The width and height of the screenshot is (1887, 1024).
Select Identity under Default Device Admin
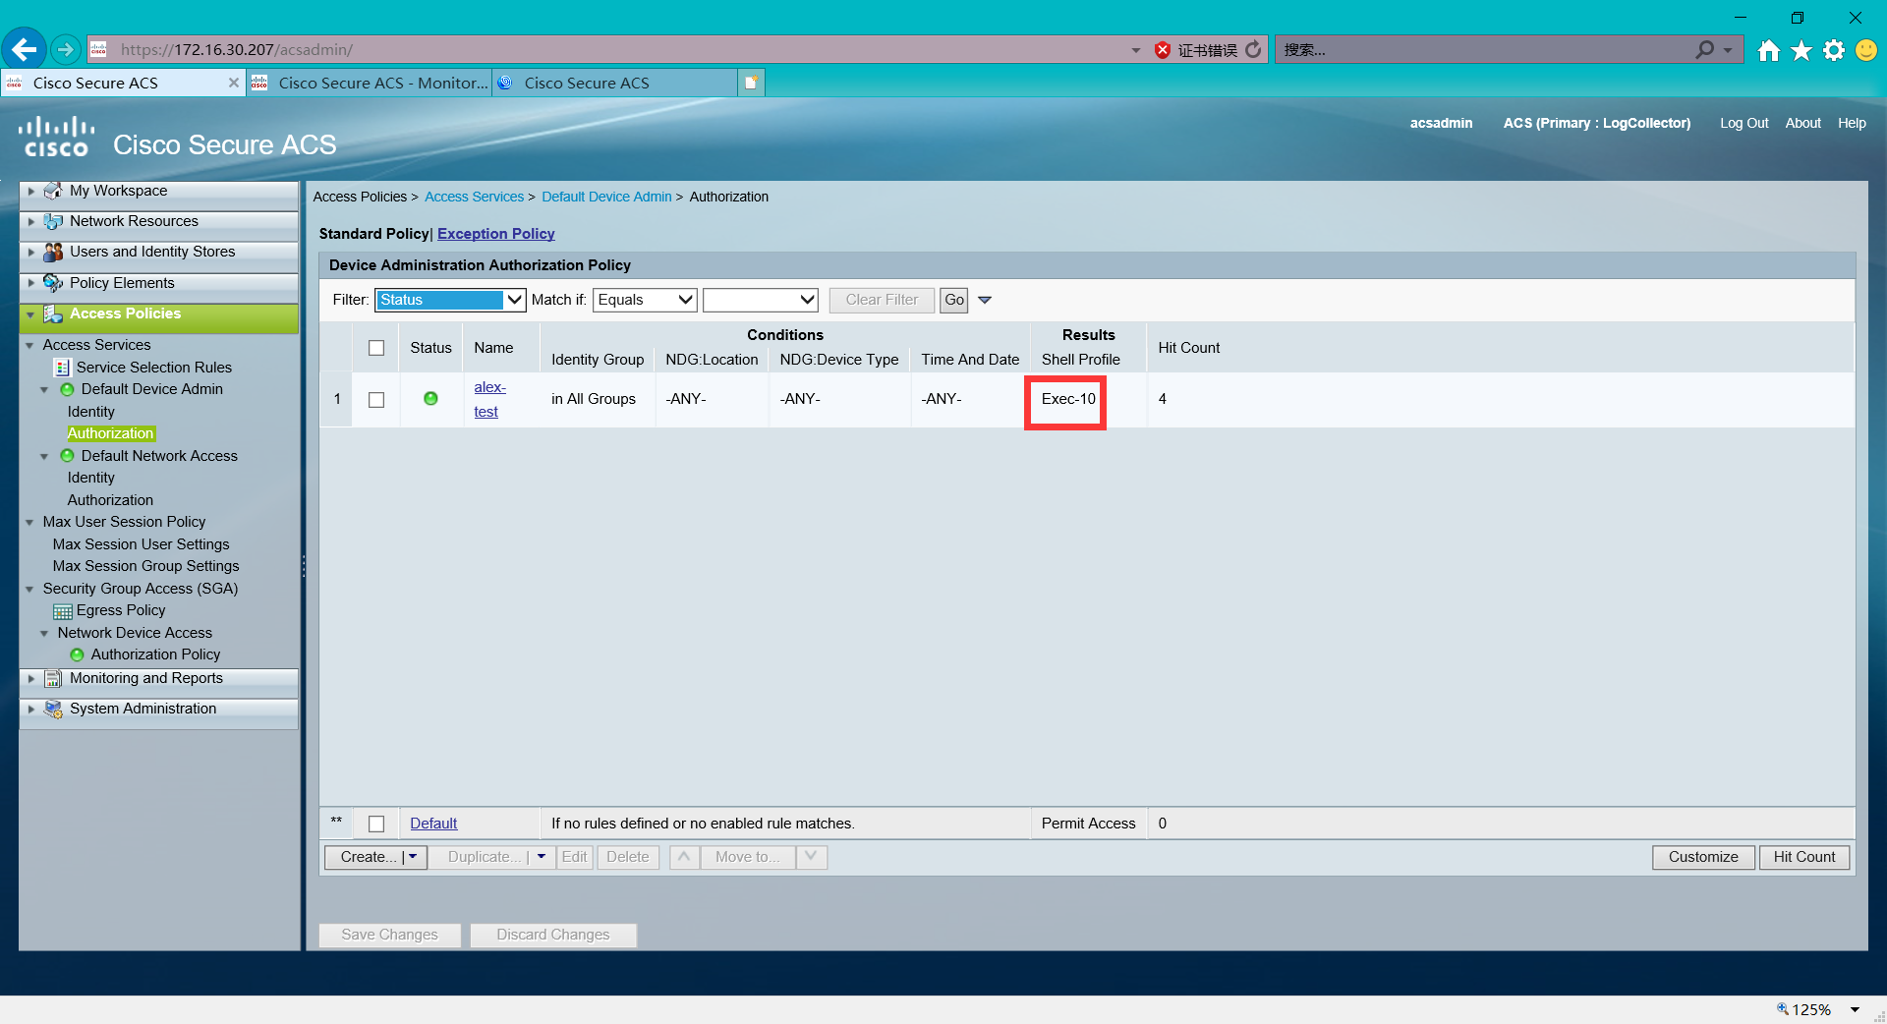[x=91, y=412]
